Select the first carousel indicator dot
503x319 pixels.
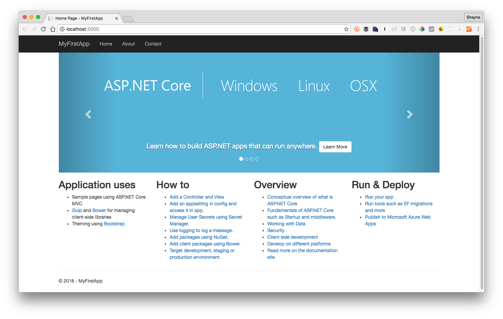click(x=241, y=158)
